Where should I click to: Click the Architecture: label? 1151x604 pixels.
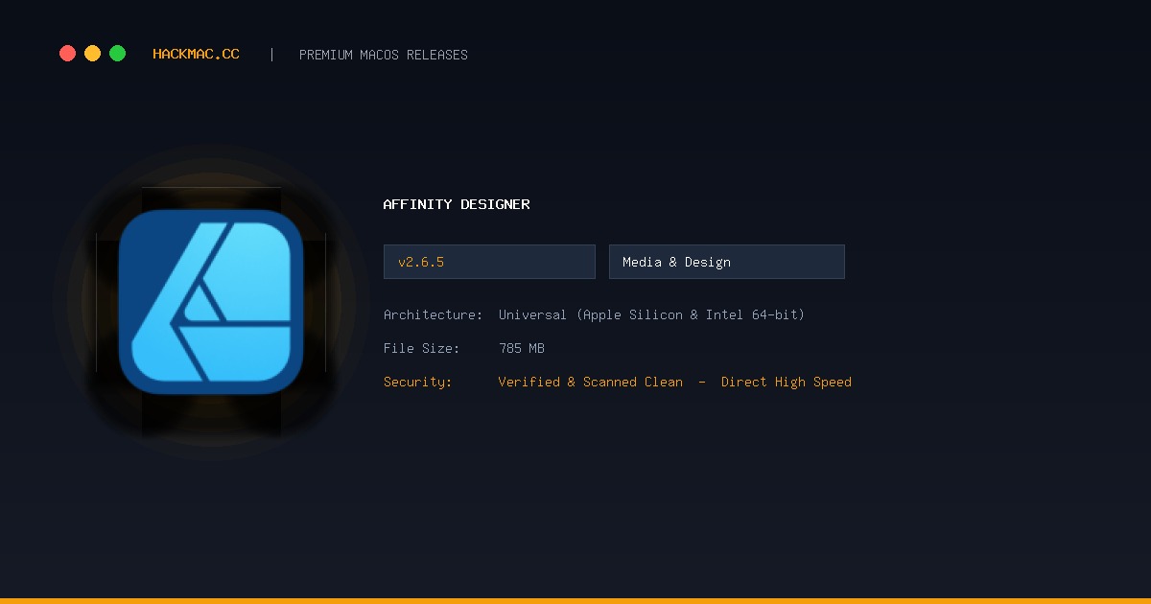click(x=434, y=314)
